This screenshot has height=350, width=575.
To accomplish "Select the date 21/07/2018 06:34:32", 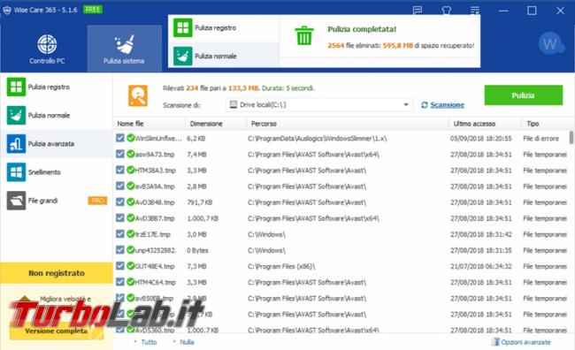I will tap(480, 266).
